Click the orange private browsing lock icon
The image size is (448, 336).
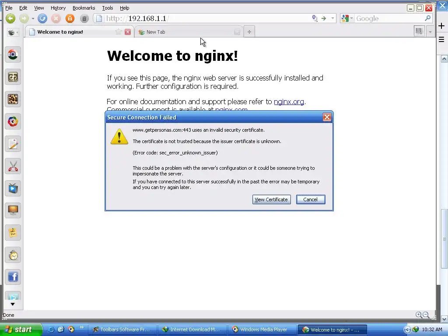point(70,18)
